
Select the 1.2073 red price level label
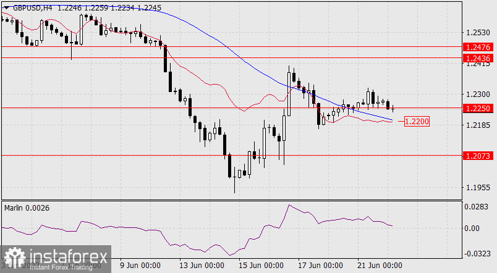pyautogui.click(x=478, y=156)
